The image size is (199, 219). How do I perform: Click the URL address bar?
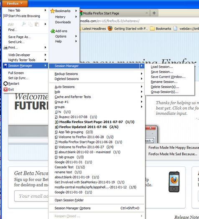pos(139,21)
